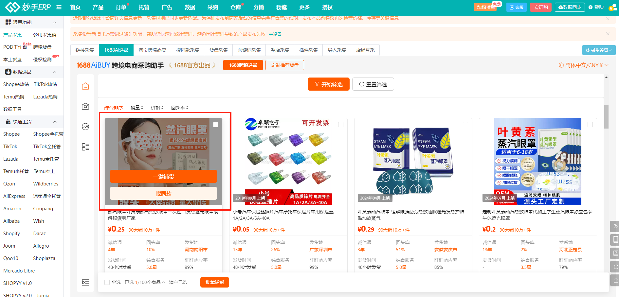The width and height of the screenshot is (619, 297).
Task: Check the 全选 select-all checkbox at the bottom
Action: (x=107, y=282)
